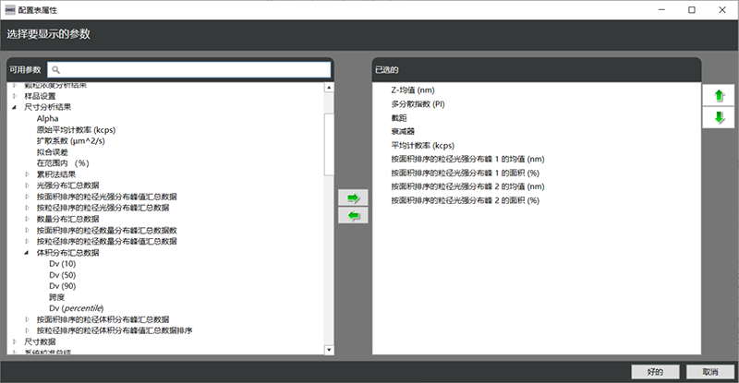739x383 pixels.
Task: Click the 好的 confirm button
Action: click(x=655, y=371)
